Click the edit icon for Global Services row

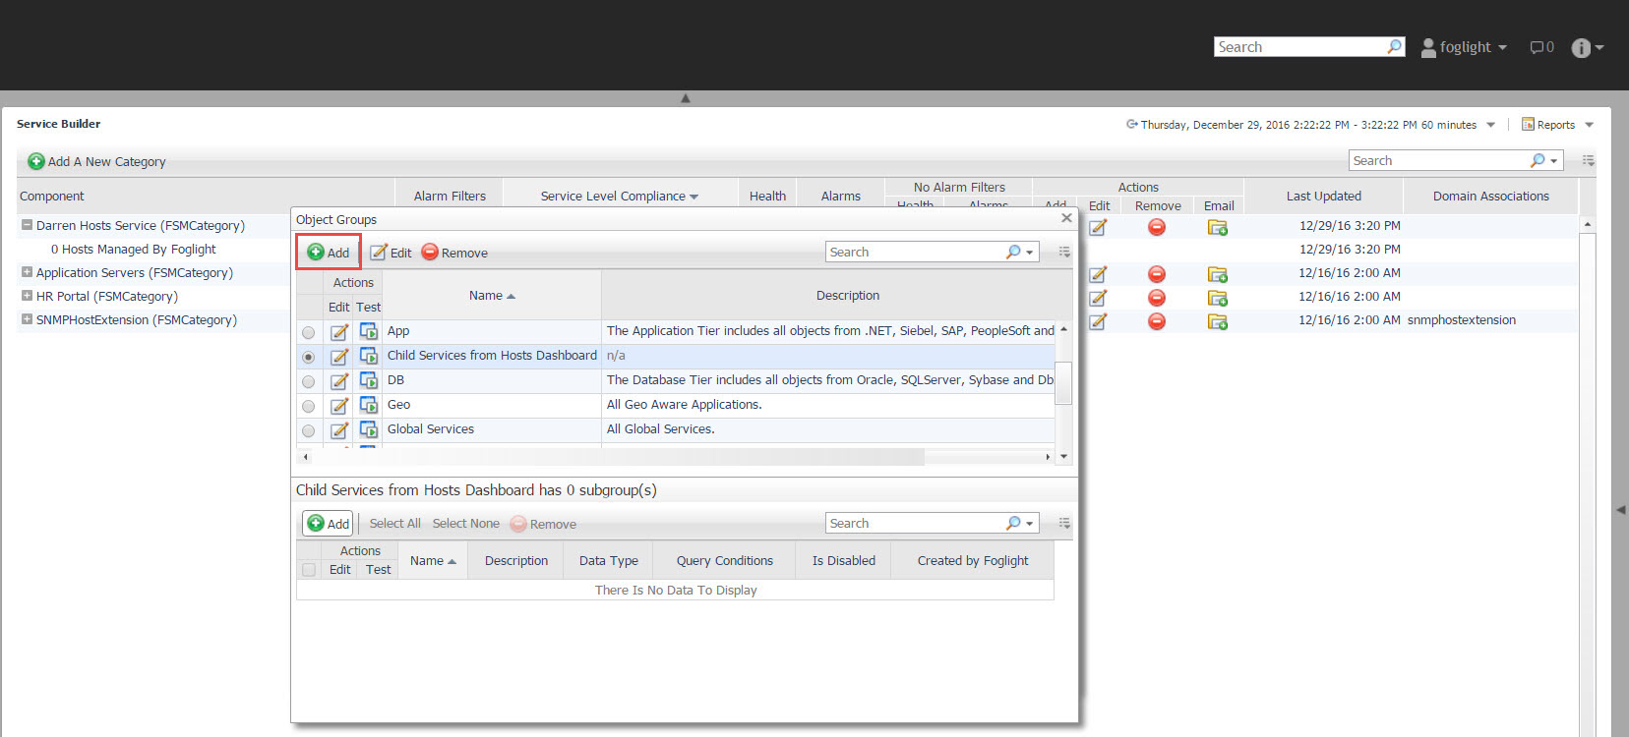[x=339, y=430]
